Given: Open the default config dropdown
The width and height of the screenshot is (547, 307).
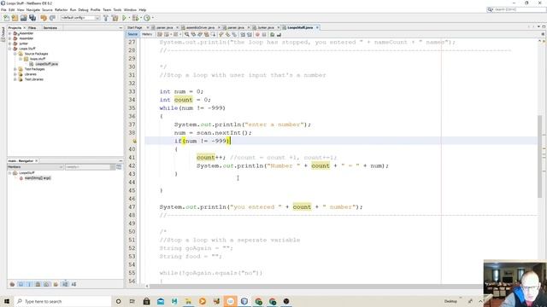Looking at the screenshot, I should pyautogui.click(x=80, y=18).
